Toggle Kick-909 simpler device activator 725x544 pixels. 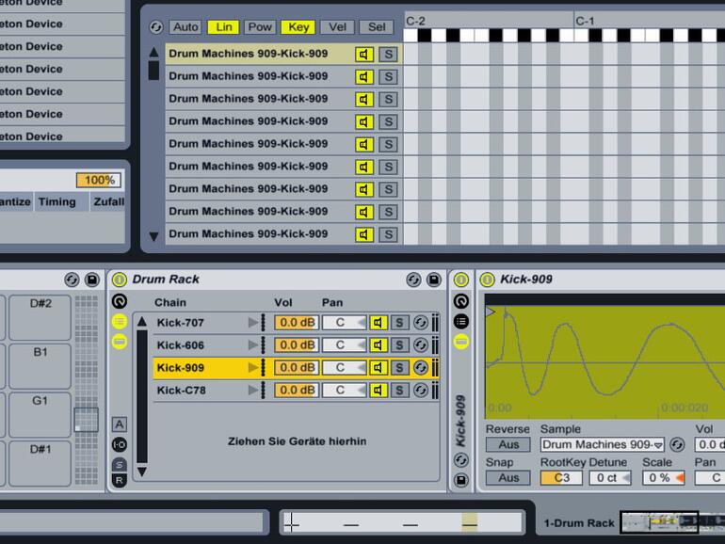487,280
